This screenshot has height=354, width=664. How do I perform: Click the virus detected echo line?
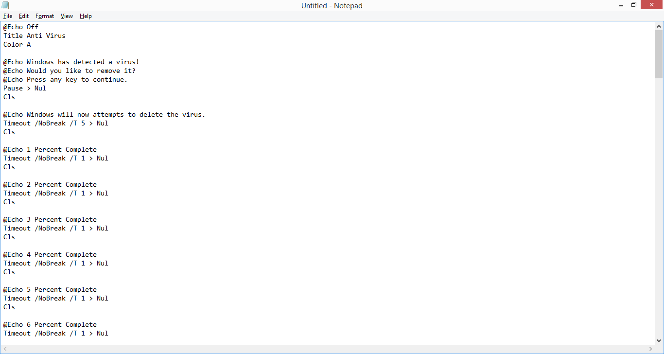coord(70,62)
